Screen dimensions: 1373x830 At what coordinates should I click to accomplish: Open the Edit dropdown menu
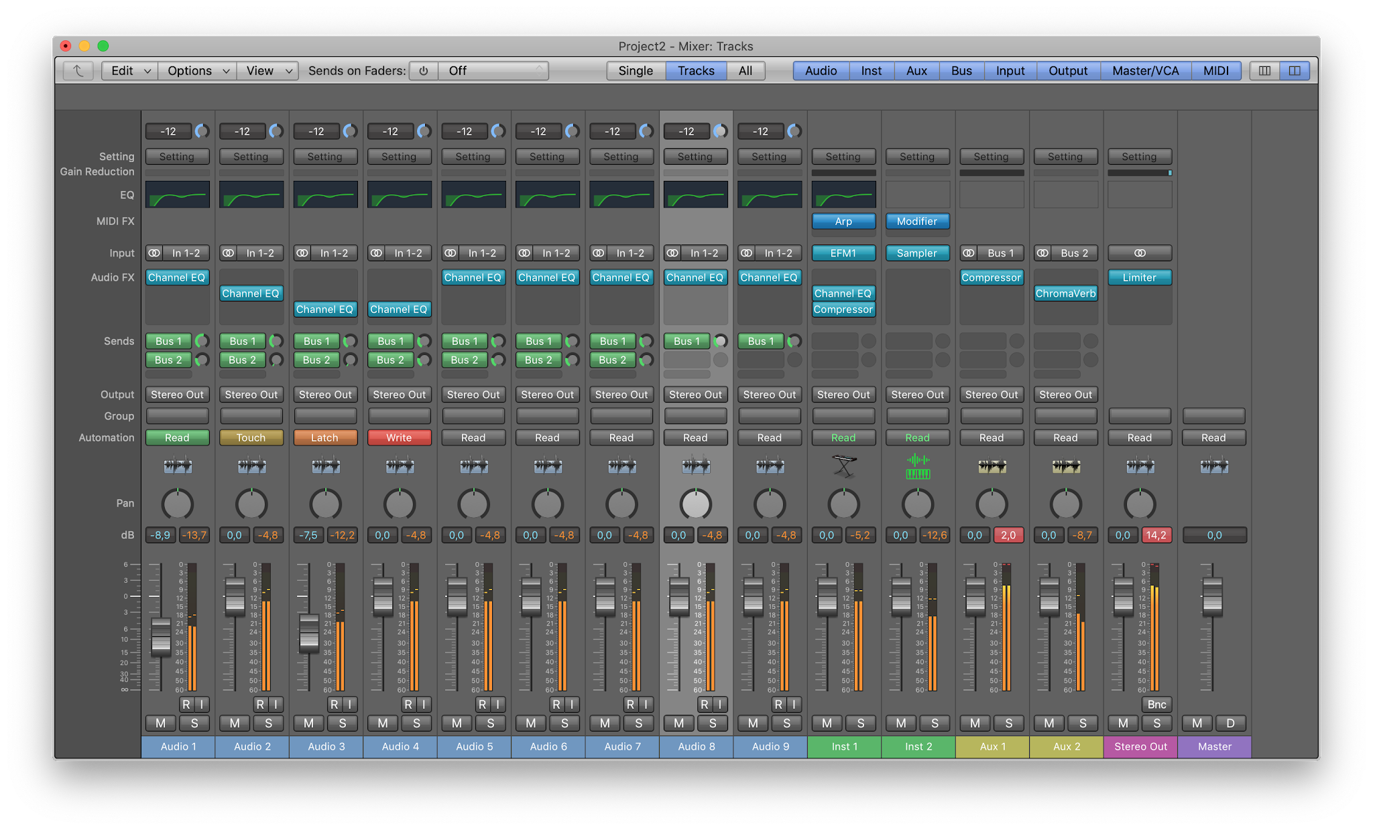tap(129, 70)
